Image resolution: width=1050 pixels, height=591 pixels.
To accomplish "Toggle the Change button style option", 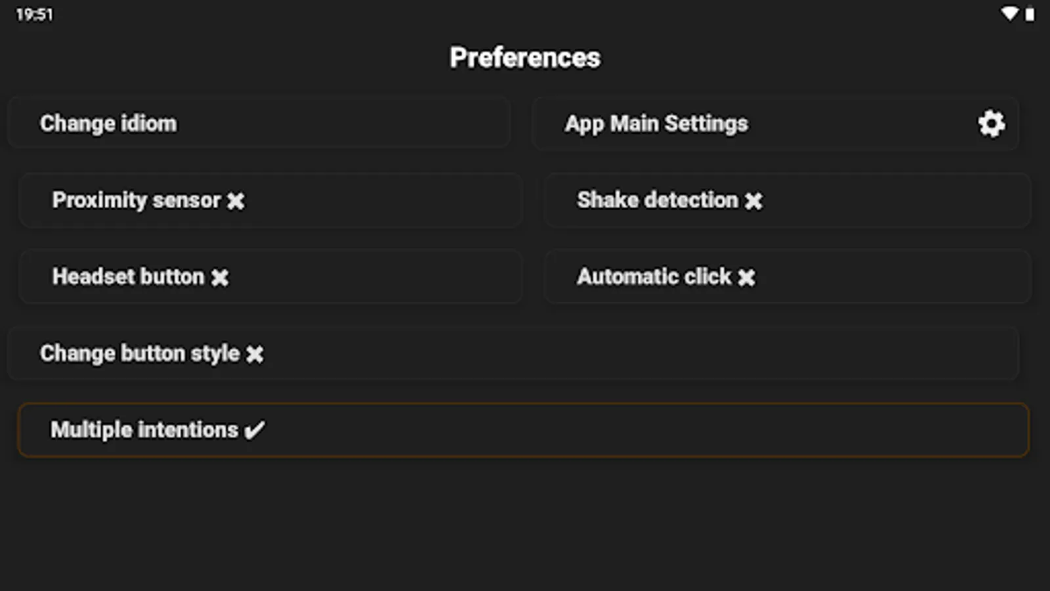I will 512,353.
